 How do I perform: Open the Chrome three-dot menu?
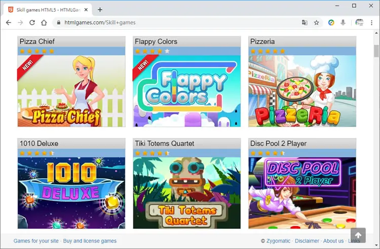371,22
